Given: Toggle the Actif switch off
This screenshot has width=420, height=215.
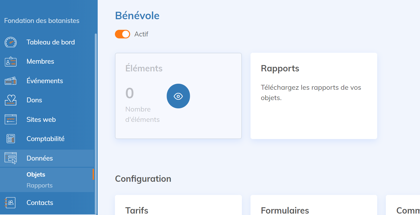Looking at the screenshot, I should [122, 34].
